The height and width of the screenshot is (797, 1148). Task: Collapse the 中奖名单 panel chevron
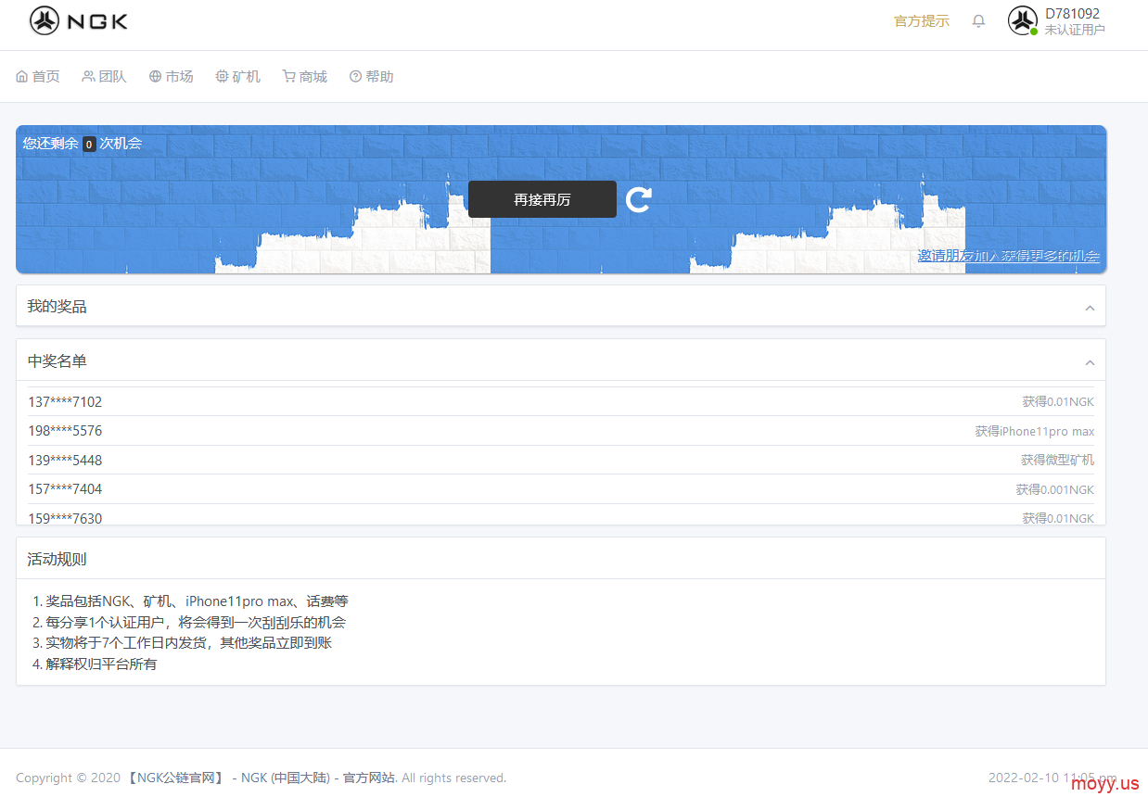1090,362
